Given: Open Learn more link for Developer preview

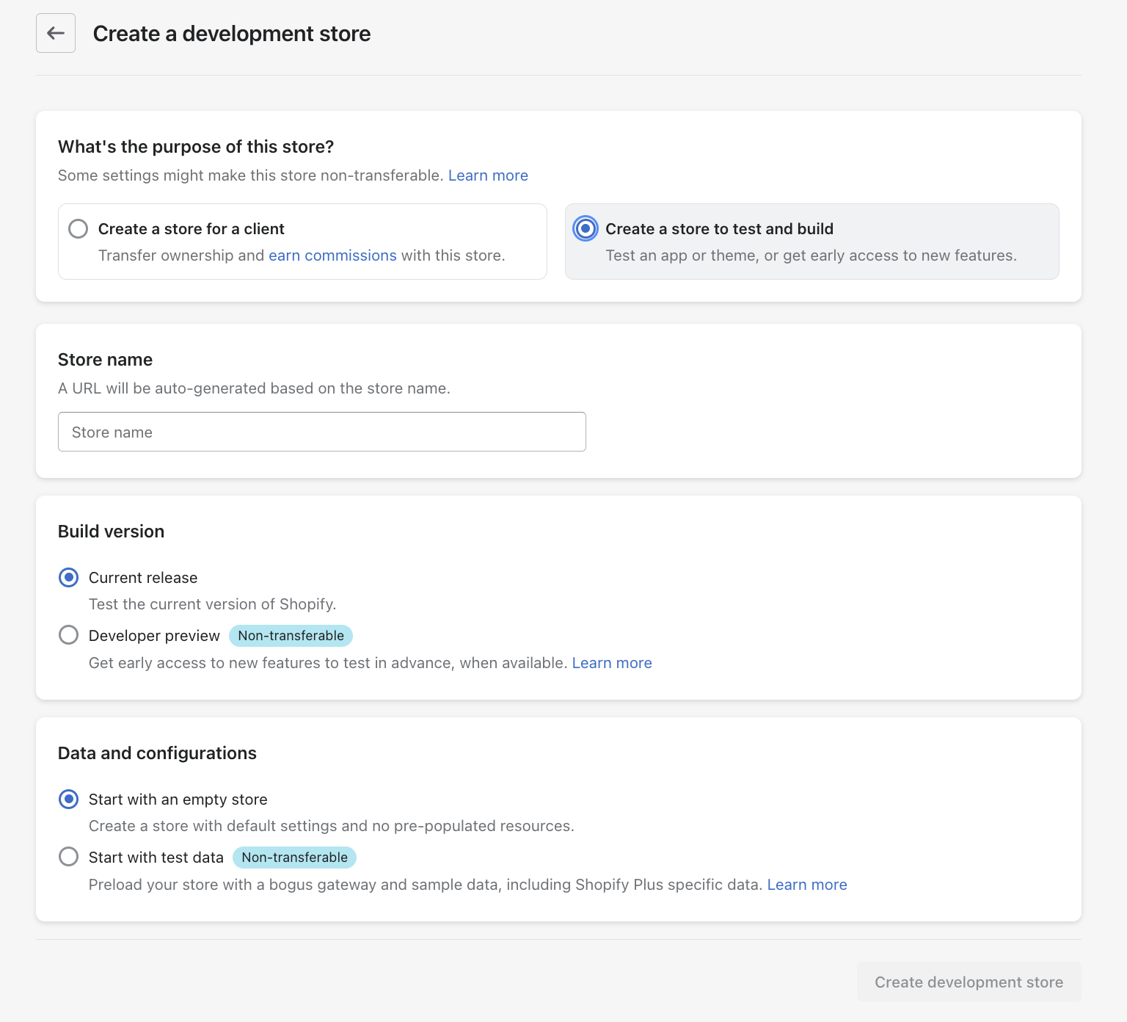Looking at the screenshot, I should point(612,663).
